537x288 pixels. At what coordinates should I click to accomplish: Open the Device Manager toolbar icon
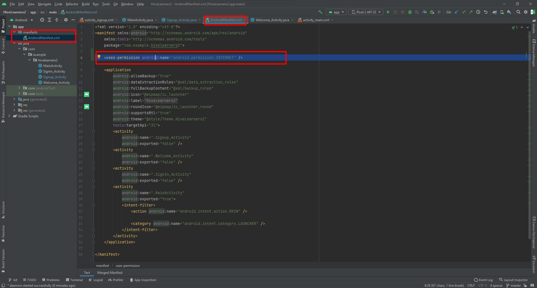point(502,12)
